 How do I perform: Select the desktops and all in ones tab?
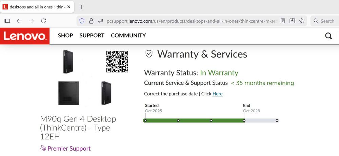point(37,7)
